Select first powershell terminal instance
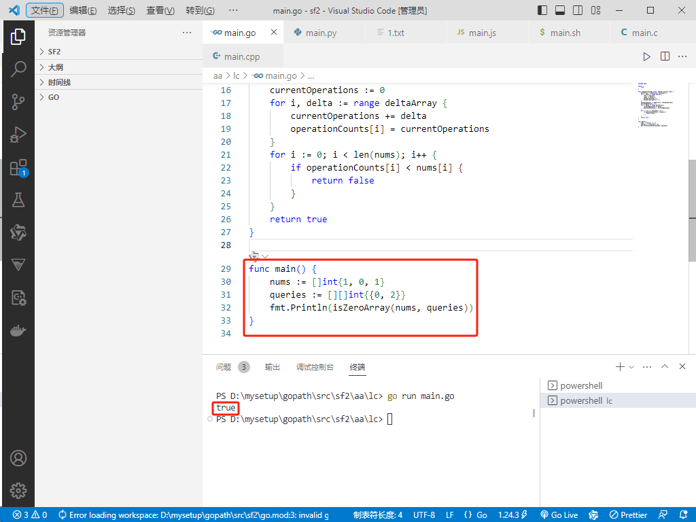The width and height of the screenshot is (696, 522). (x=618, y=385)
